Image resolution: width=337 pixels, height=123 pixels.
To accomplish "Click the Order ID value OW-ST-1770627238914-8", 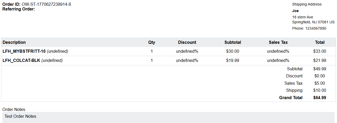I will coord(46,4).
